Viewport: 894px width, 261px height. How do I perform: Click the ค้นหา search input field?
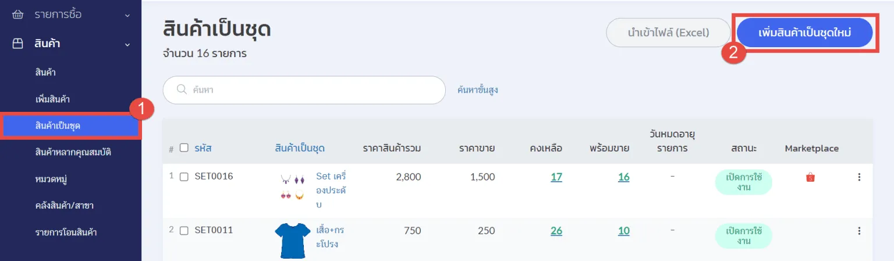314,90
